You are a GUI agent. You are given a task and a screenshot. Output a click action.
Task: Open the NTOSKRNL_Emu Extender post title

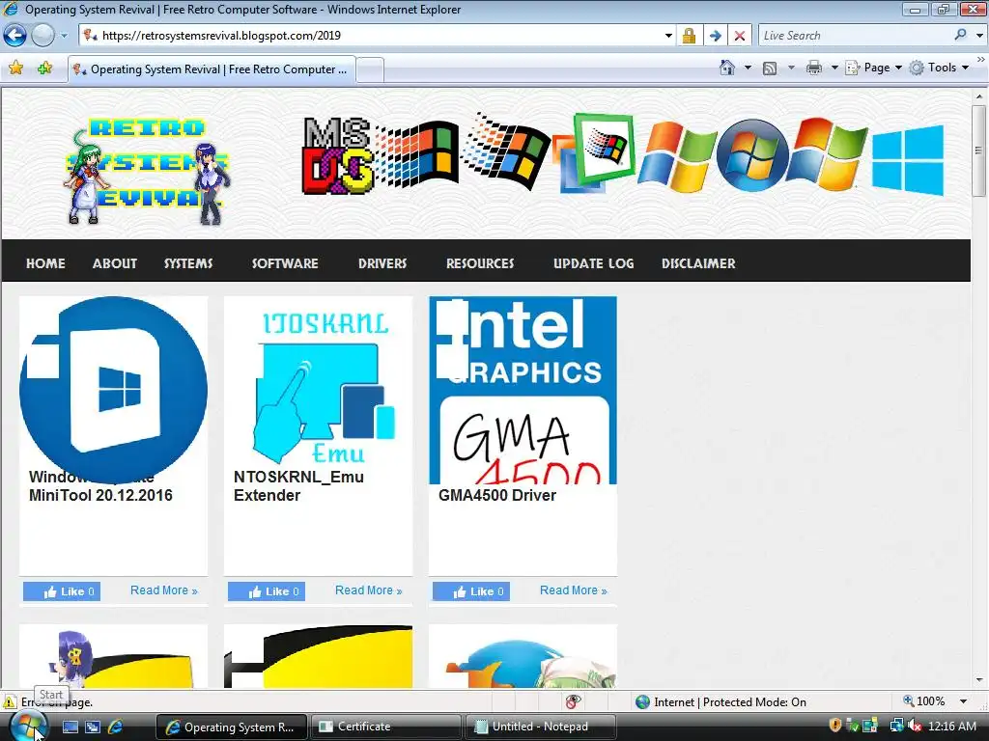[298, 486]
